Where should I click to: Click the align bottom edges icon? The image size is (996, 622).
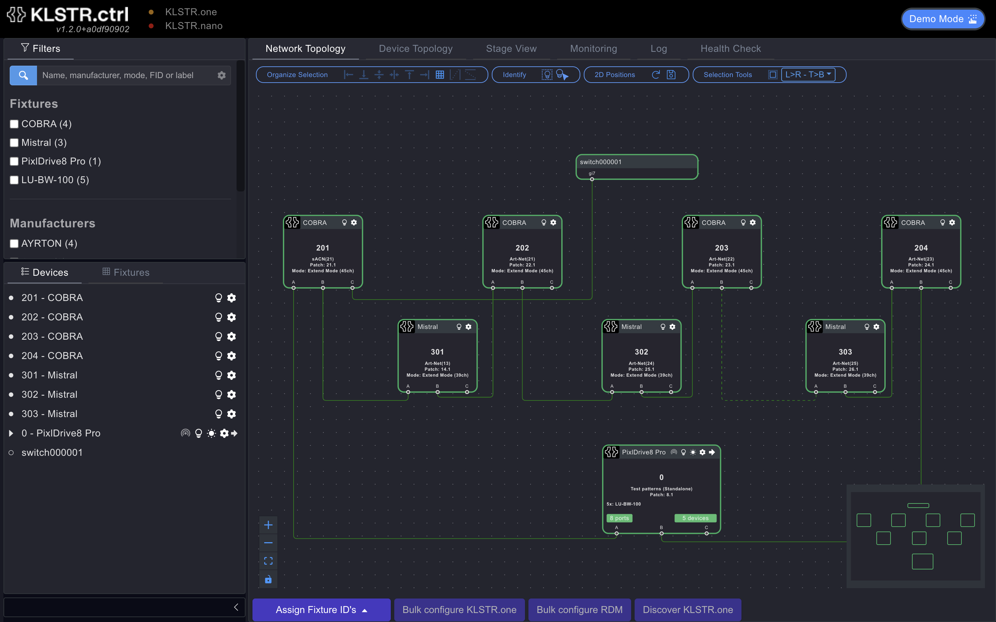pyautogui.click(x=364, y=74)
